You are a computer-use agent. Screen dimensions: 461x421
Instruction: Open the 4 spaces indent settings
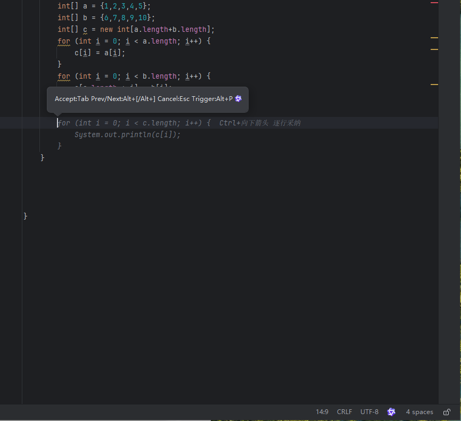click(x=419, y=412)
